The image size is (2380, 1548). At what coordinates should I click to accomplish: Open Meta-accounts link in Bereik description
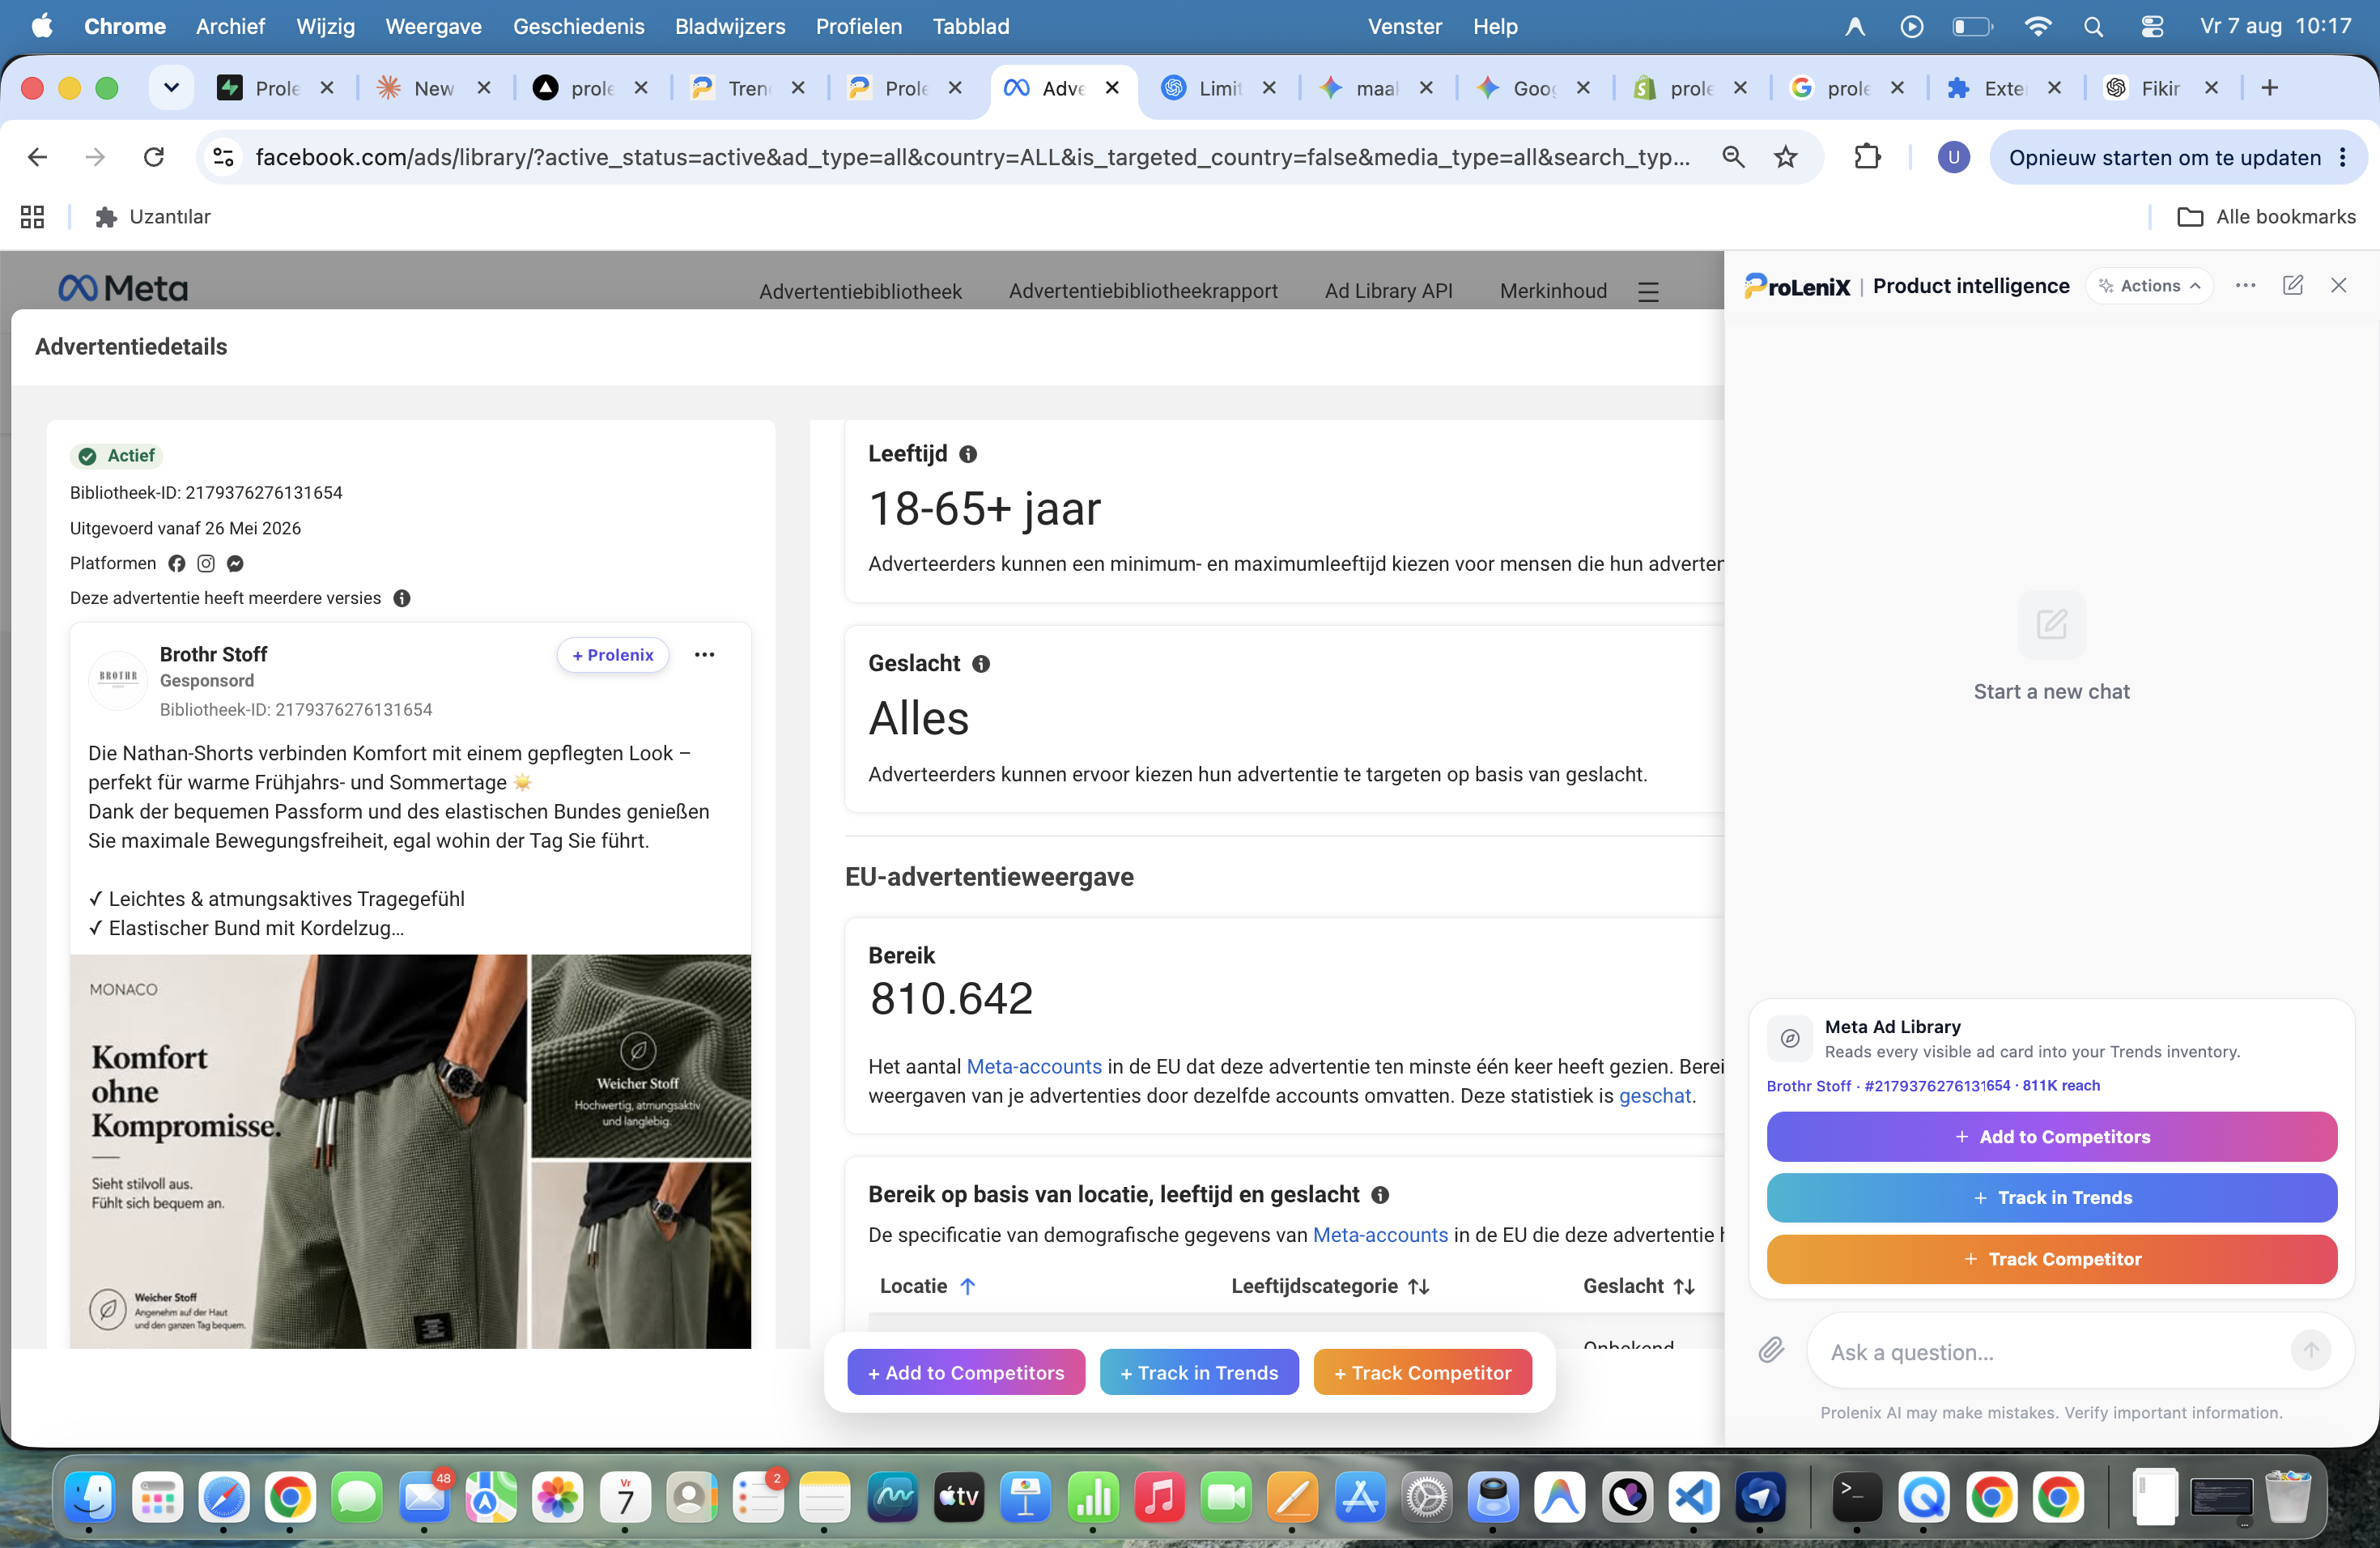(x=1034, y=1067)
